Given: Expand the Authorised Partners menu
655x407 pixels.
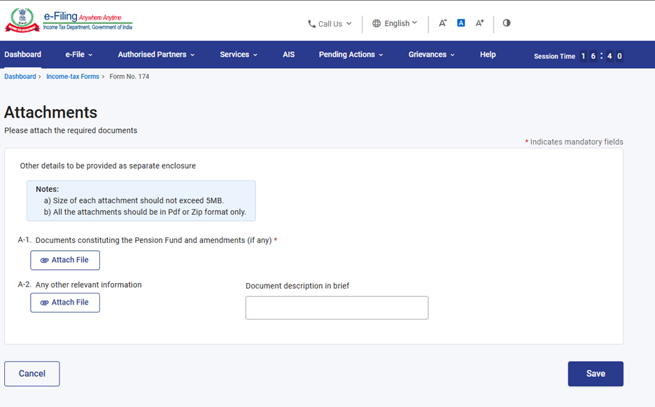Looking at the screenshot, I should tap(155, 55).
